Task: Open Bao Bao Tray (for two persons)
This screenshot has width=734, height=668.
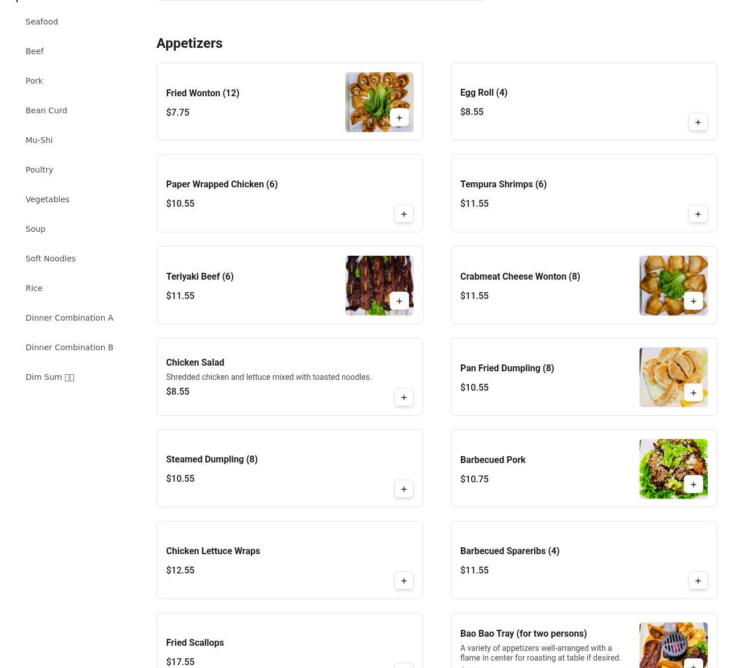Action: (523, 634)
